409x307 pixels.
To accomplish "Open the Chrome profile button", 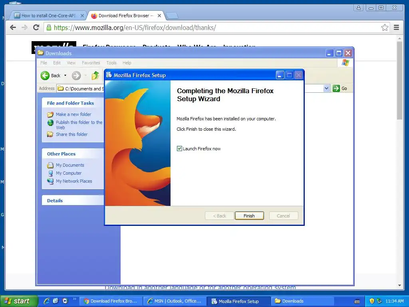I will click(x=359, y=8).
